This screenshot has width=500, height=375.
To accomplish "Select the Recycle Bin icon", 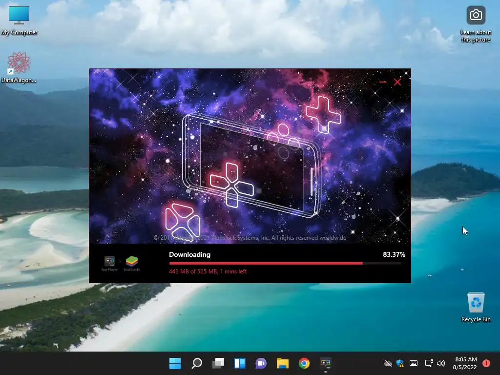I will pos(476,307).
